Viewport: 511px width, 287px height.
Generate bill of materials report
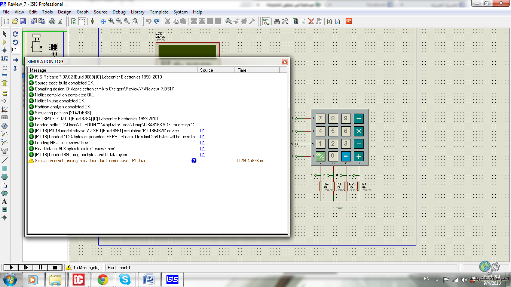pos(330,21)
